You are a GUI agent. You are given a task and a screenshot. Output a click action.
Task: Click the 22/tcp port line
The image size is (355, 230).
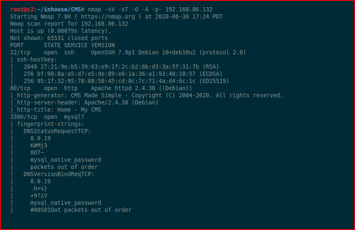[x=128, y=53]
